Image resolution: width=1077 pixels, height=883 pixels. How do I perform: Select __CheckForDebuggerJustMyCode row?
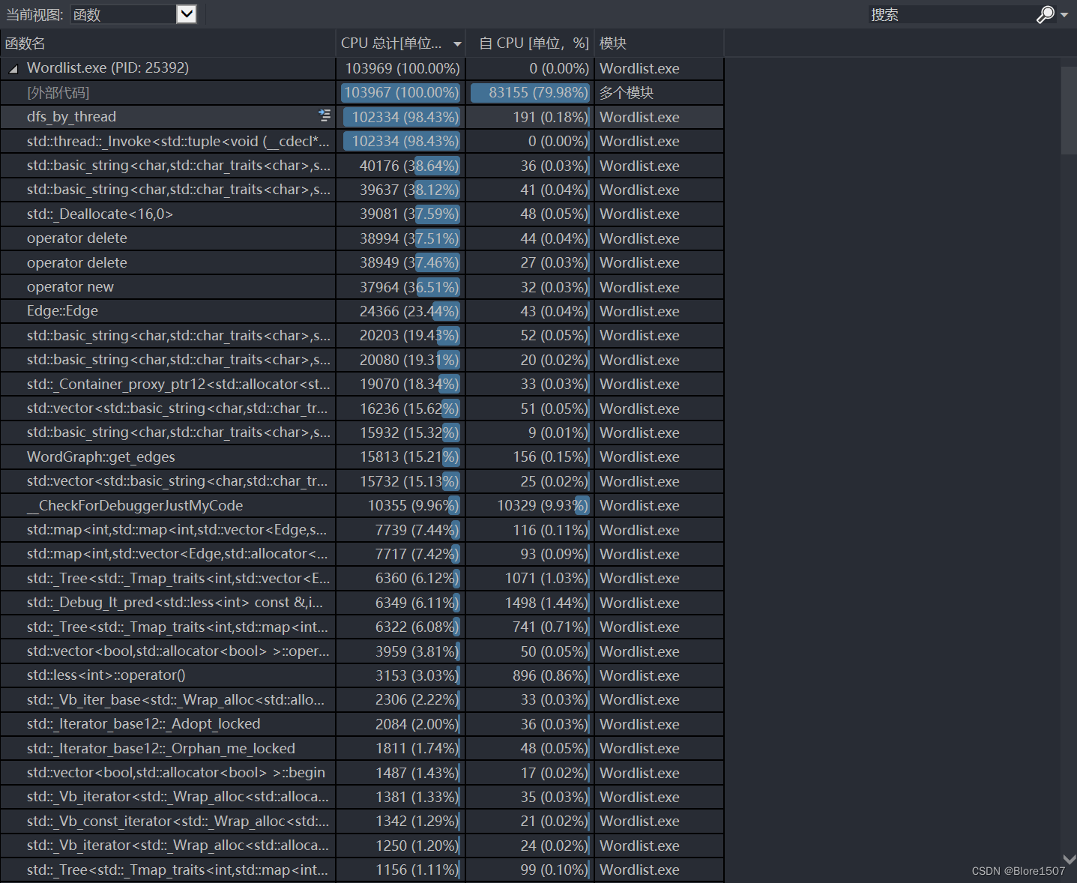coord(362,505)
